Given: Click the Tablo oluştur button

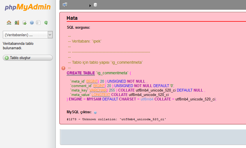Looking at the screenshot, I should (x=28, y=58).
